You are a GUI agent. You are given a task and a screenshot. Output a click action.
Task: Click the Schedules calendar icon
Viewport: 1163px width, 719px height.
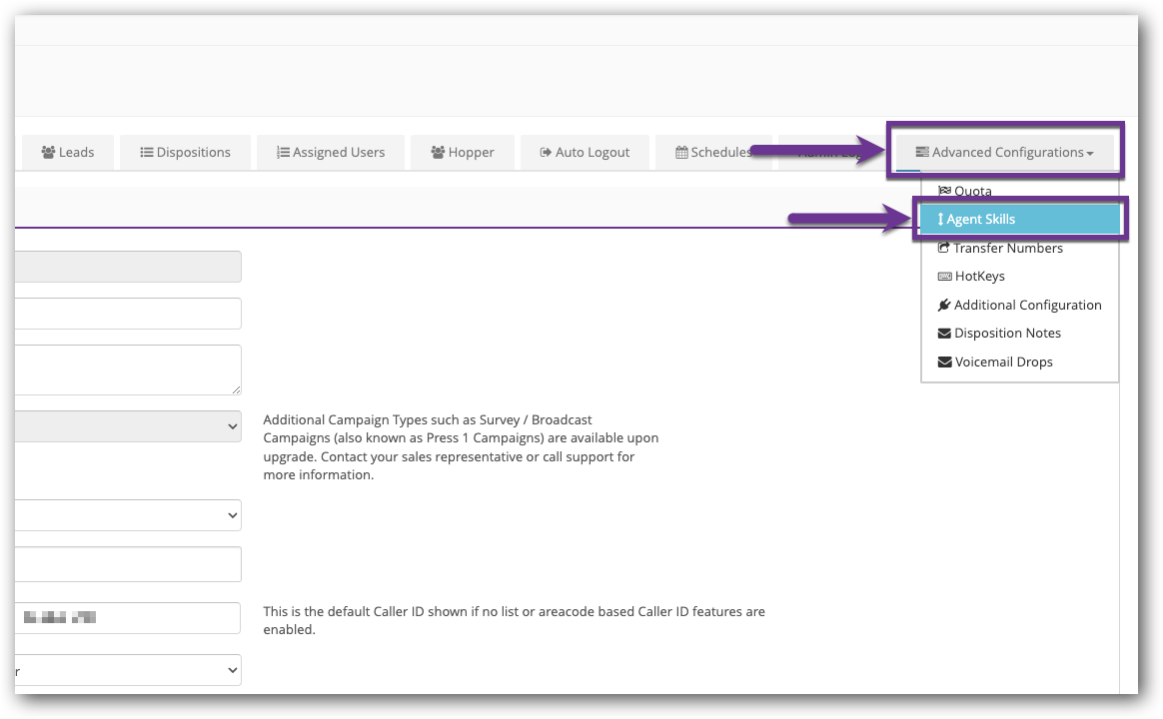point(681,152)
